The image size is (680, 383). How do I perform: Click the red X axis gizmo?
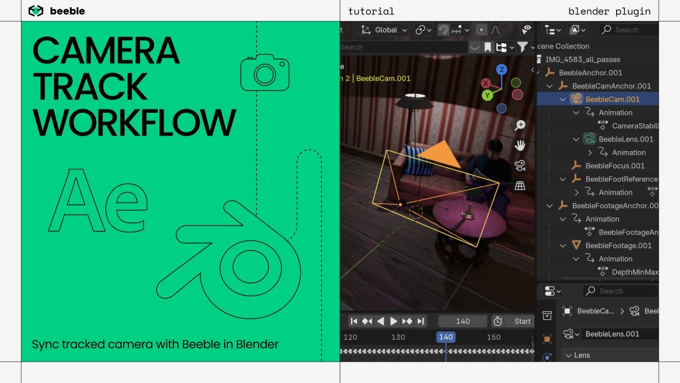tap(486, 83)
